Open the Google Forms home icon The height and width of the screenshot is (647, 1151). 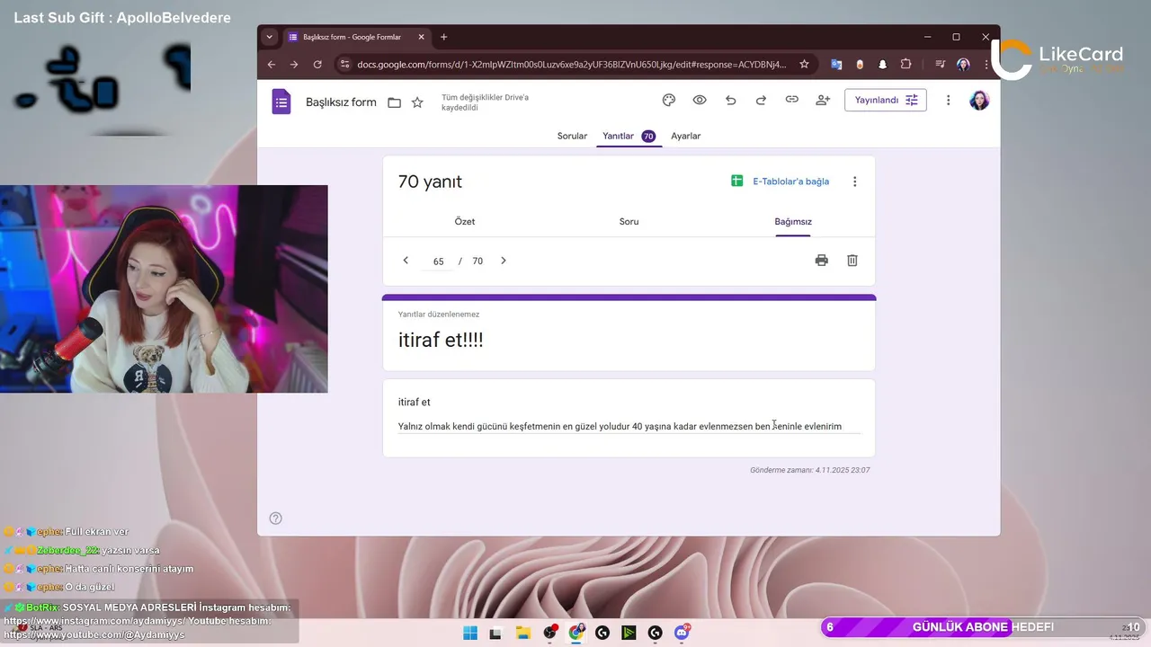[281, 102]
